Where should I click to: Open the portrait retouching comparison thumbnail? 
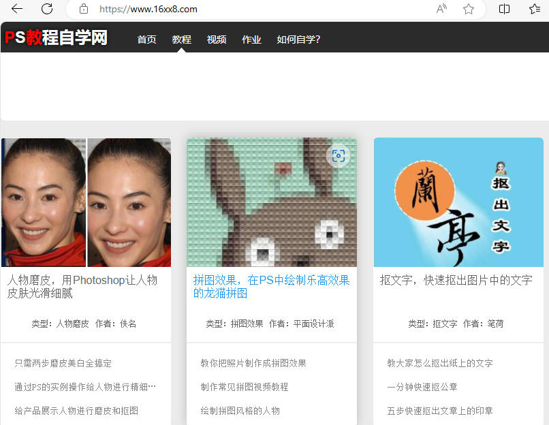point(86,202)
